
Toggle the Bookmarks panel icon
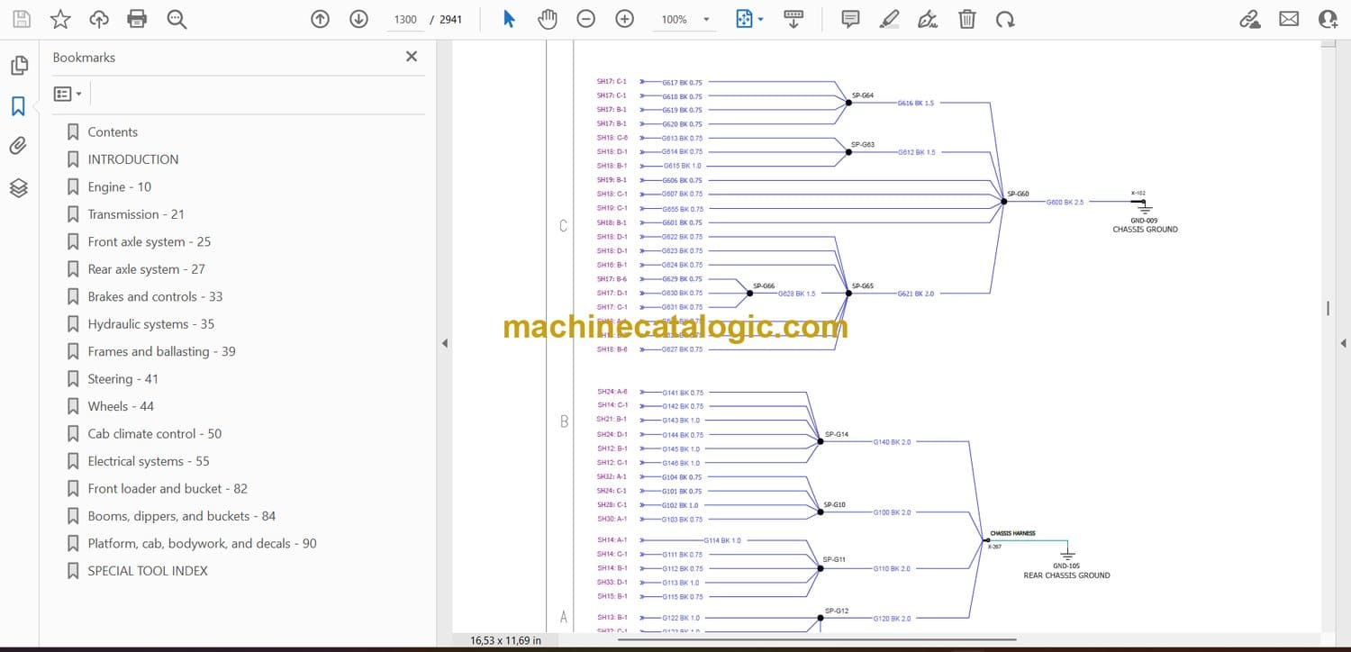tap(18, 106)
